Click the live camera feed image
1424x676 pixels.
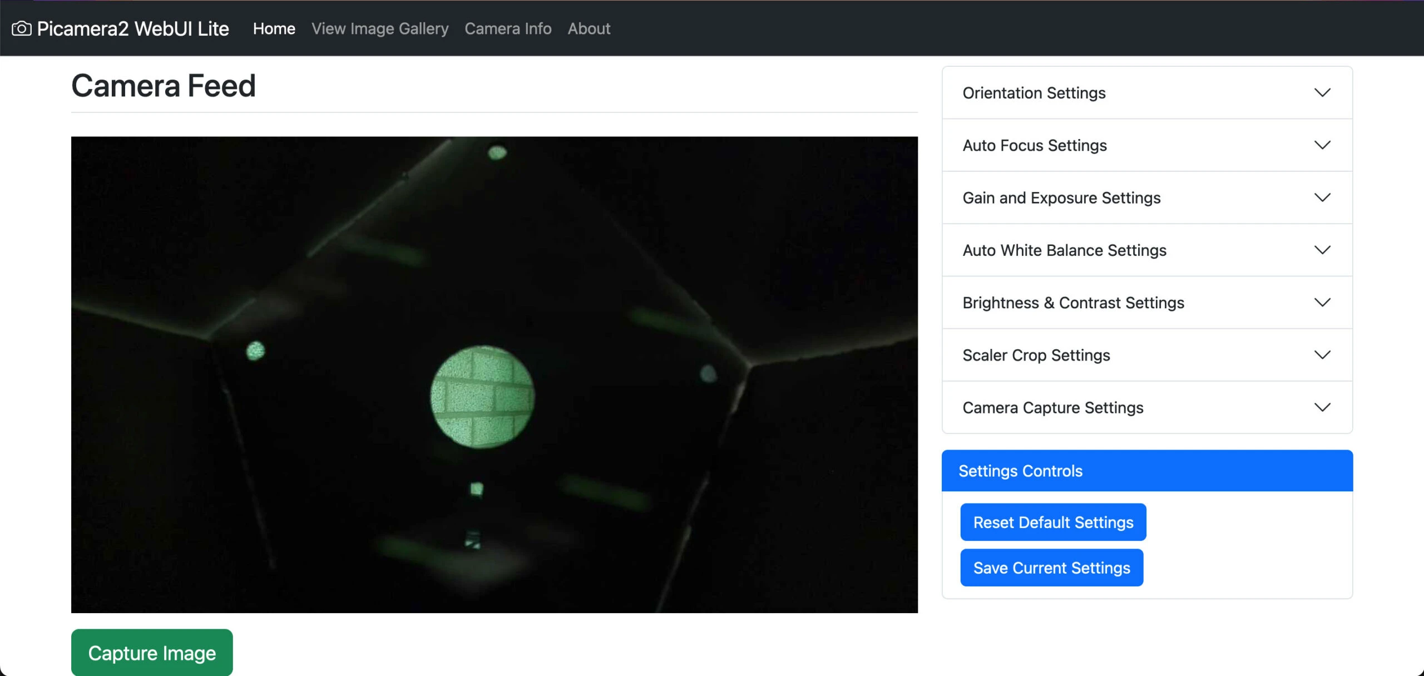click(x=494, y=374)
